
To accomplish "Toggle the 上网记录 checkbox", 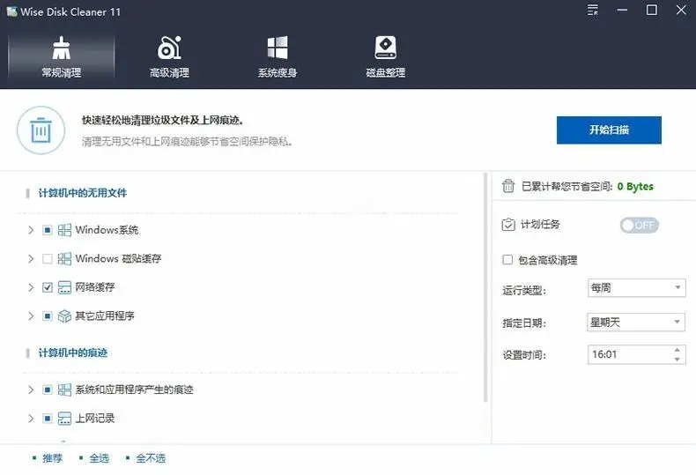I will click(x=48, y=419).
